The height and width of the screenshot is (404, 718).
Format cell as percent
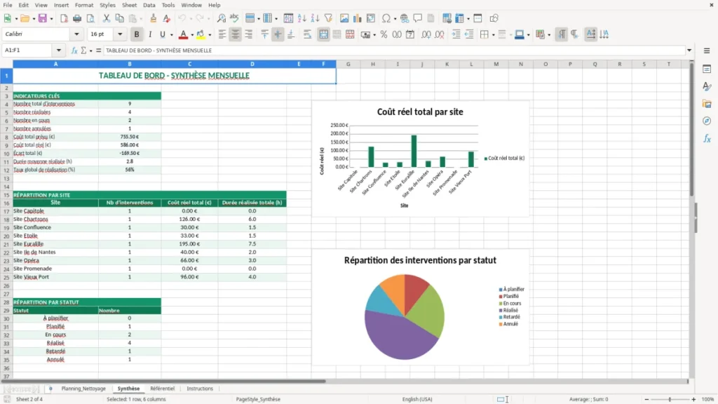384,34
